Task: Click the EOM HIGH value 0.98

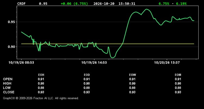Action: 178,83
